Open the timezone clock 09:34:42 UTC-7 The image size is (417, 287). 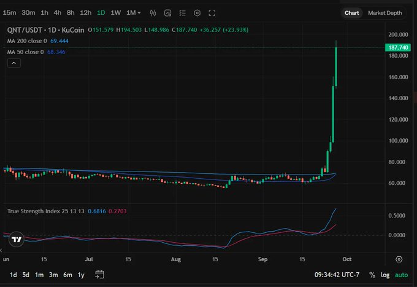click(337, 275)
